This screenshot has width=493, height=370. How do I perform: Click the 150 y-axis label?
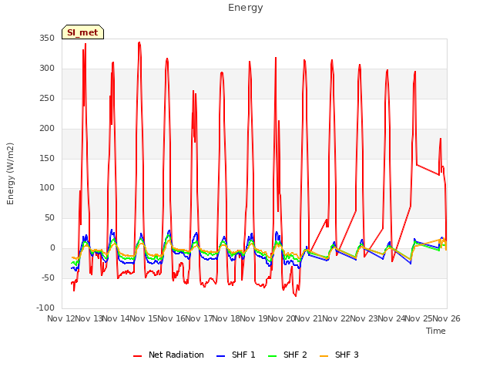click(x=47, y=158)
